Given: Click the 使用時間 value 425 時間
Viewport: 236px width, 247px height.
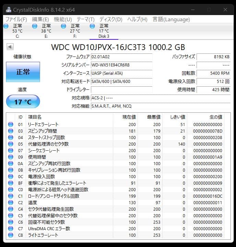Looking at the screenshot, I should pyautogui.click(x=214, y=89).
